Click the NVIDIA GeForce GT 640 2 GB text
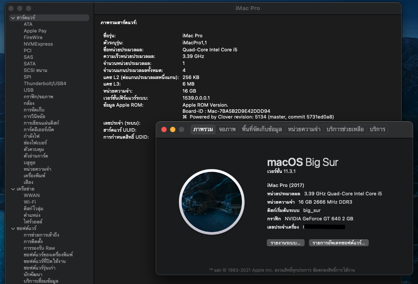Viewport: 418px width, 284px height. (319, 219)
